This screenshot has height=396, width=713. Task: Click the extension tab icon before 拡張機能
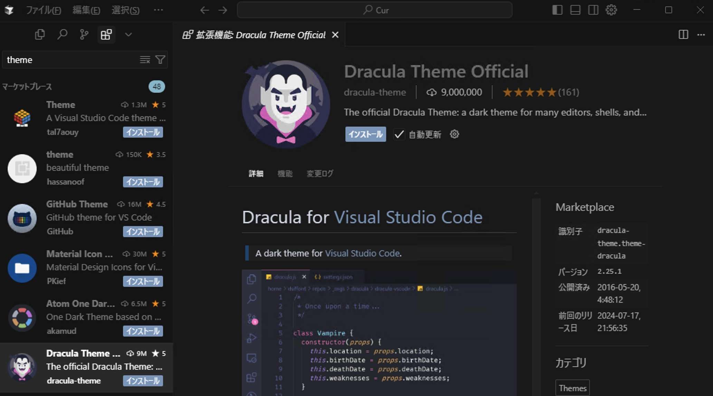[188, 35]
